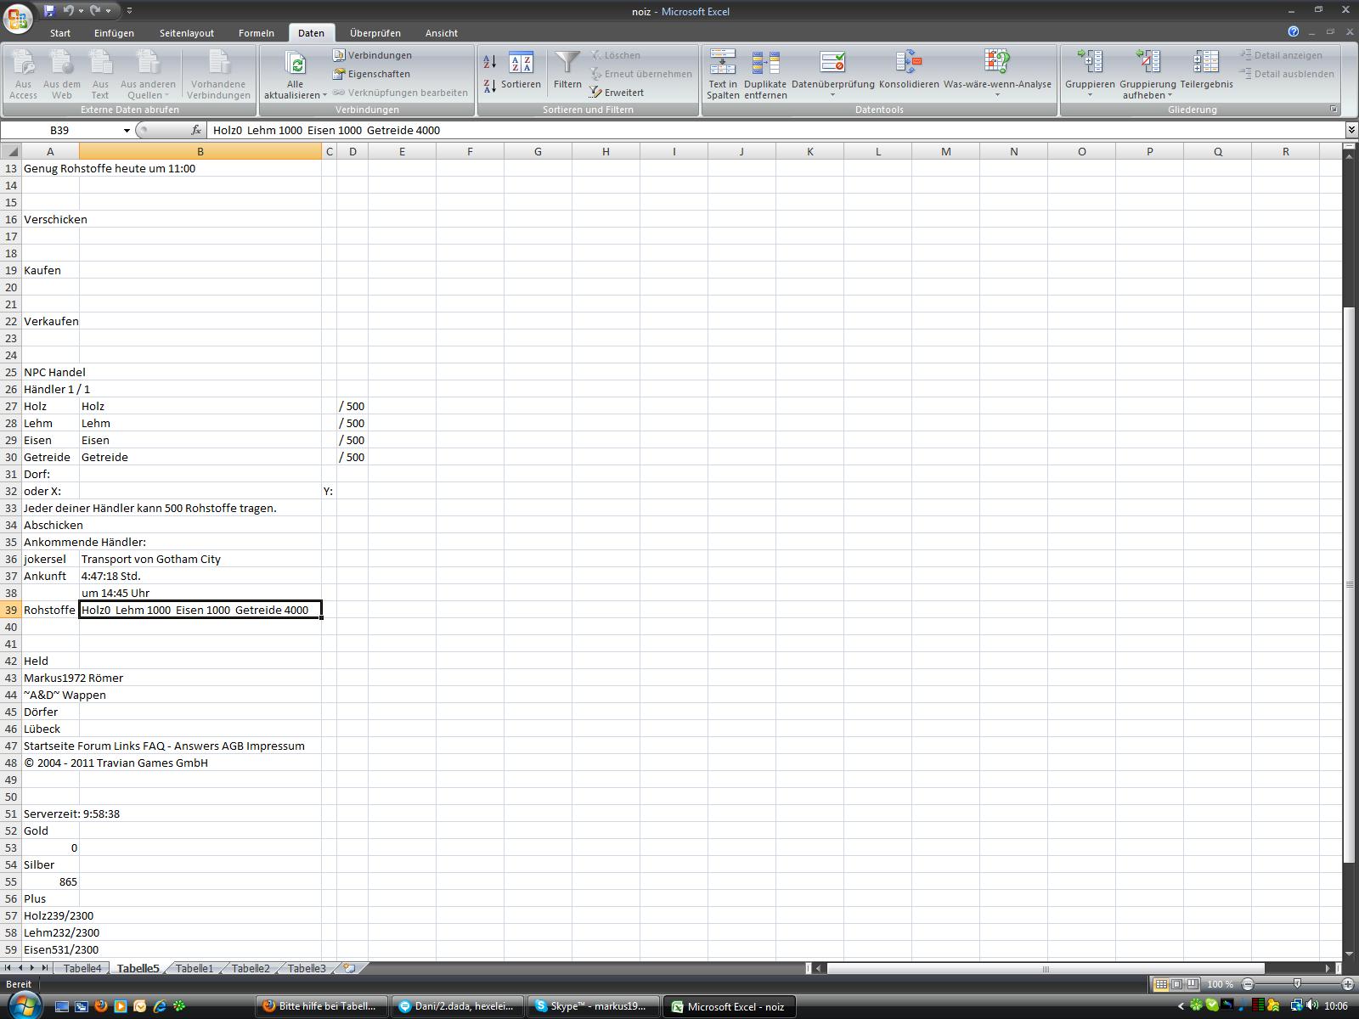Customize Quick Access toolbar dropdown

point(129,11)
